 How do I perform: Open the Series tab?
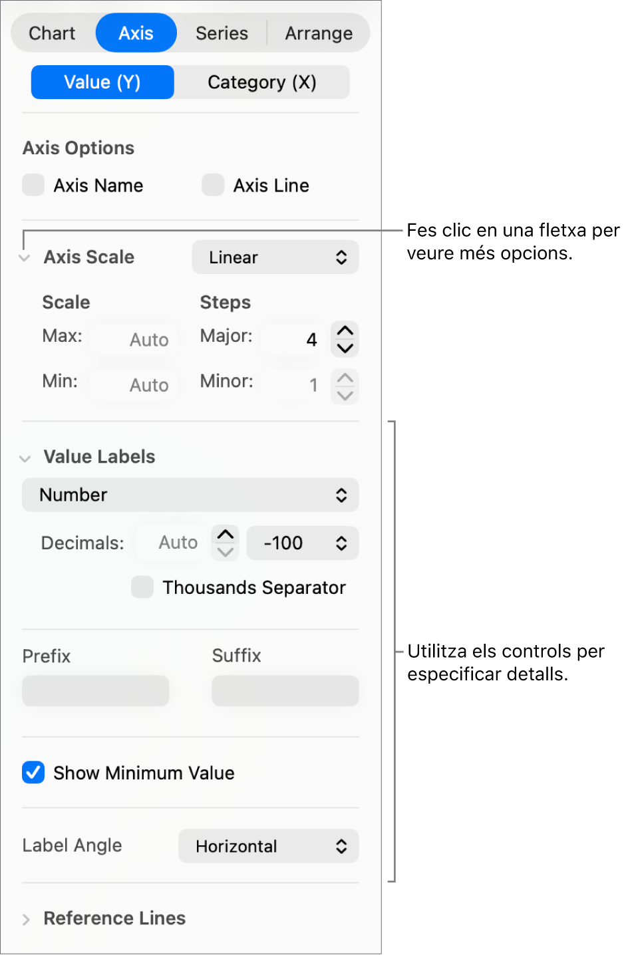click(x=221, y=33)
